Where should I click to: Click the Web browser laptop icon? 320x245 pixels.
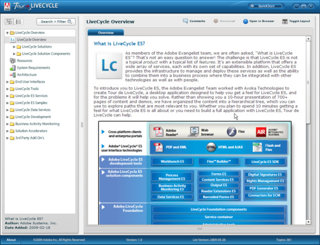click(x=194, y=132)
